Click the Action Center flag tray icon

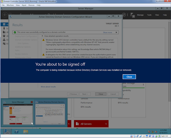pos(149,132)
